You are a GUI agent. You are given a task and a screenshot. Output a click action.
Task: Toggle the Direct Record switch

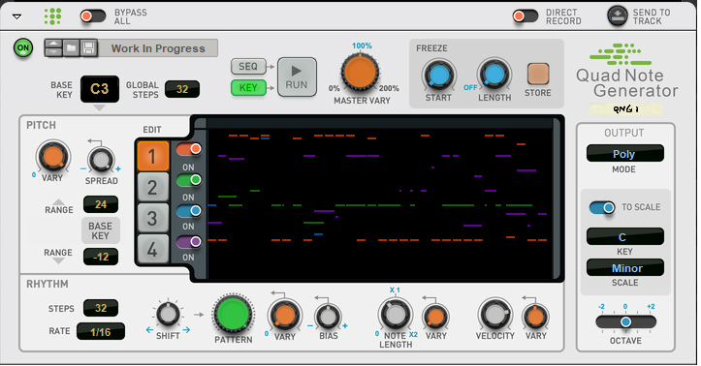(x=526, y=16)
